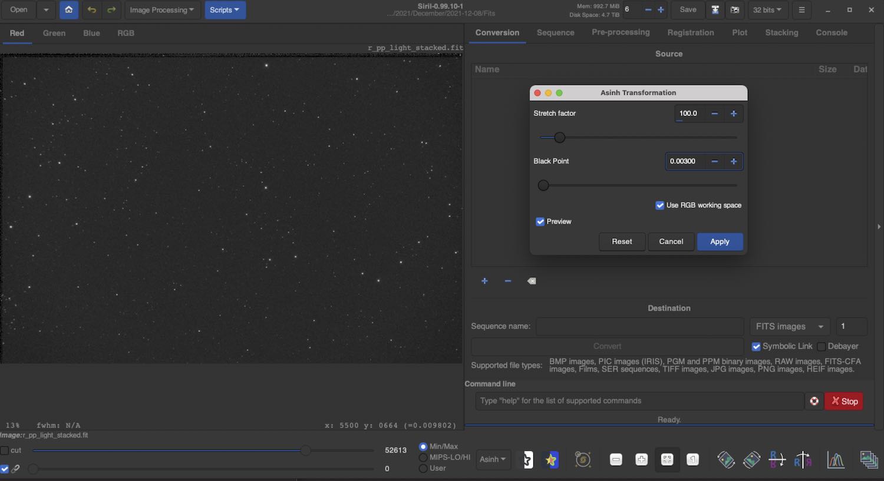Click the home directory icon

(69, 10)
